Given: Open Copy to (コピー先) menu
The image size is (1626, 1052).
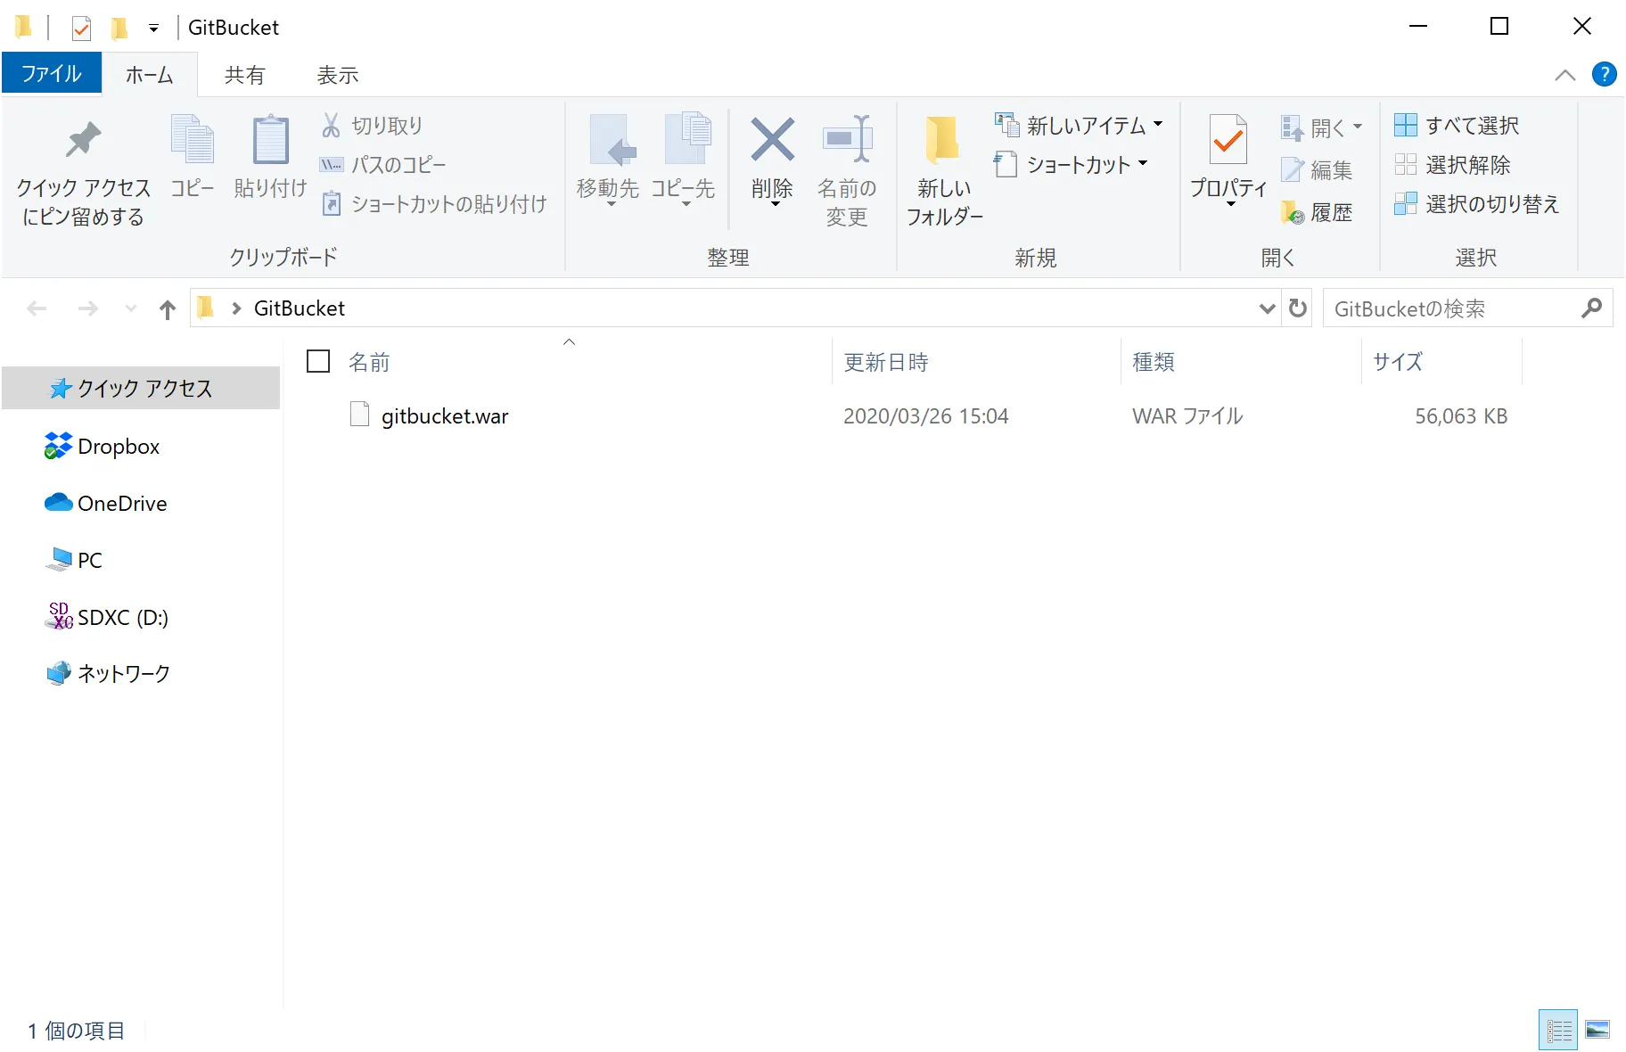Looking at the screenshot, I should click(x=684, y=162).
